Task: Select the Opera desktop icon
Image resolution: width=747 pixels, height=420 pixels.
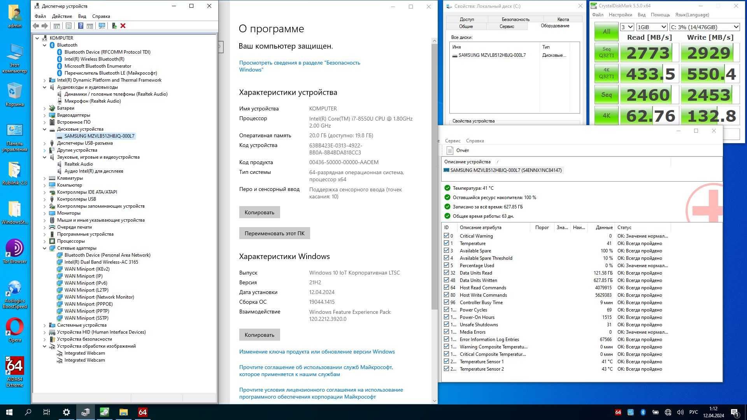Action: click(15, 331)
